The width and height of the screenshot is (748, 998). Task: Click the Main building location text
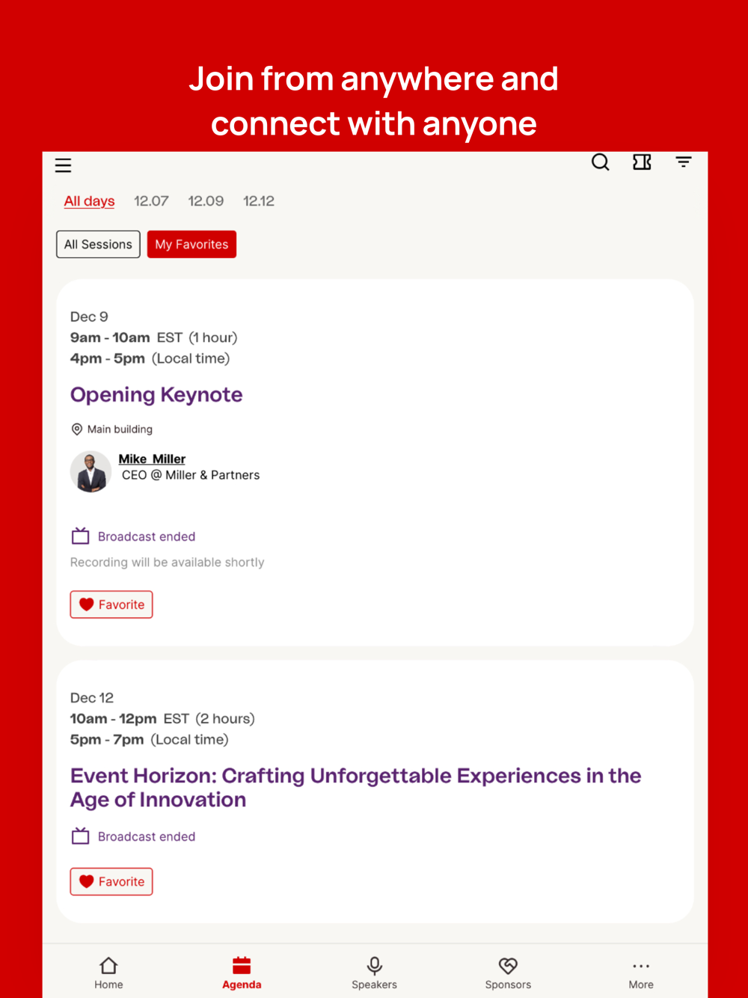[x=120, y=429]
